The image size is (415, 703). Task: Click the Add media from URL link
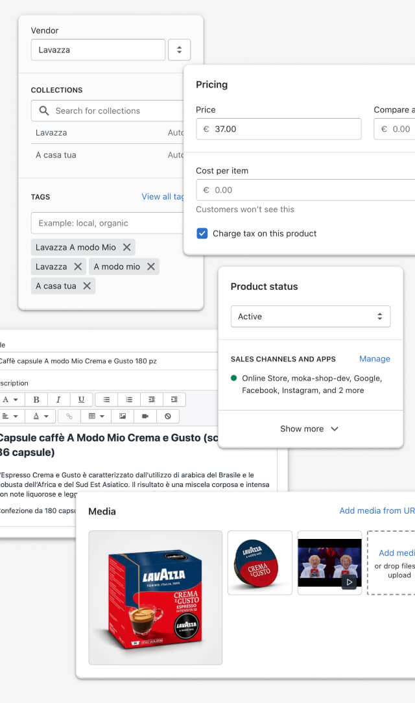[x=377, y=510]
